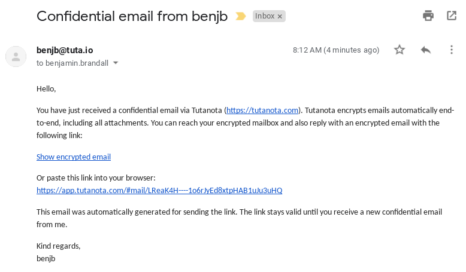This screenshot has width=466, height=272.
Task: Remove the Inbox label via its x
Action: 280,17
